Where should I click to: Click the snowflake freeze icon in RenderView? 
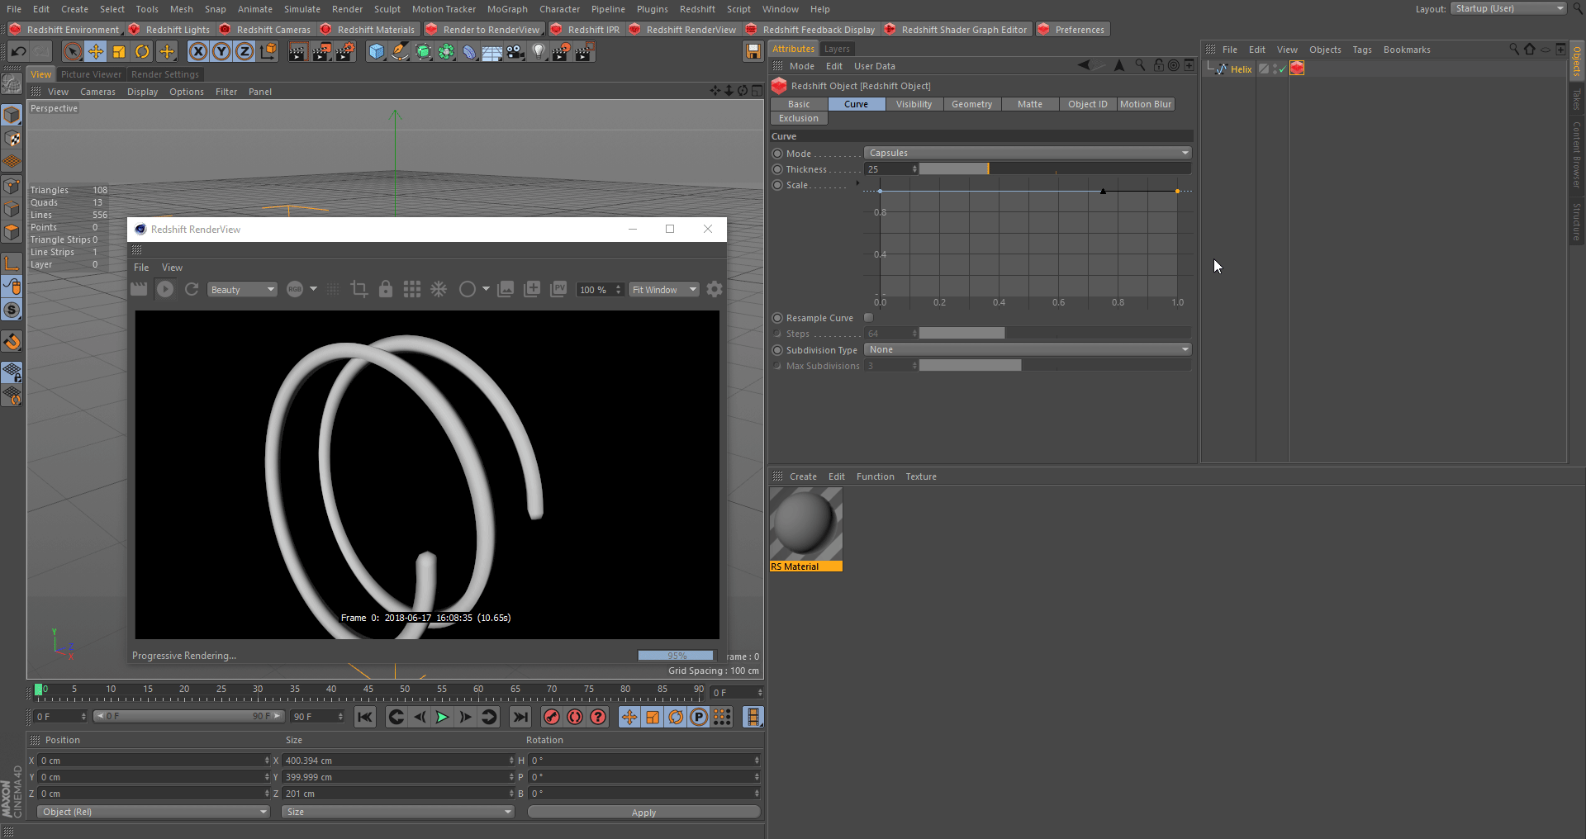439,289
